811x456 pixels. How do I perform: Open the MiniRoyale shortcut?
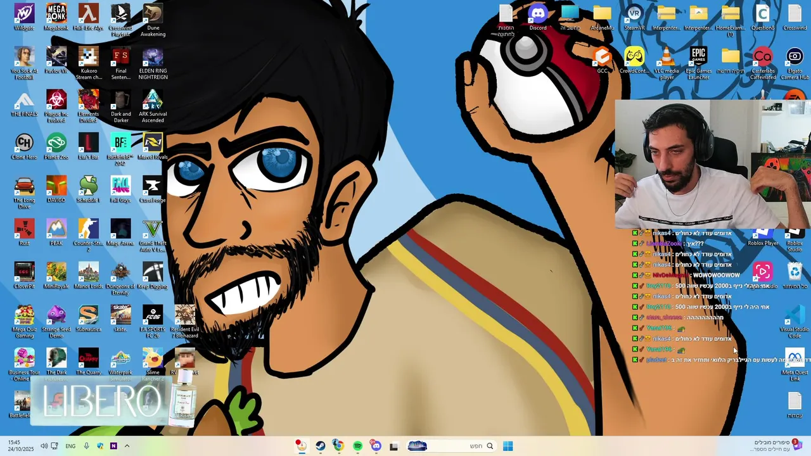56,275
